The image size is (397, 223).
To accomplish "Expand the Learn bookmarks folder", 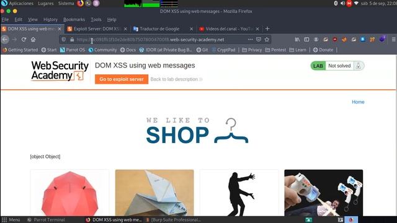I will pyautogui.click(x=298, y=50).
